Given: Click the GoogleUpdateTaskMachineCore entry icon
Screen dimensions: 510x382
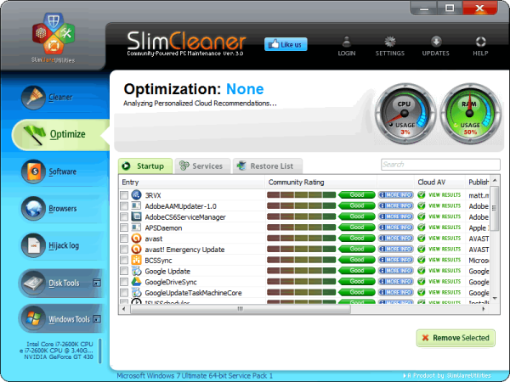Looking at the screenshot, I should pyautogui.click(x=136, y=292).
